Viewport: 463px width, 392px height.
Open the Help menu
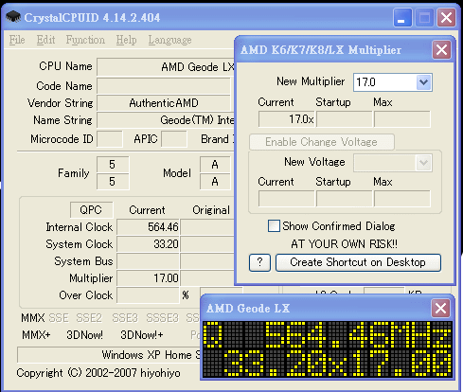126,40
